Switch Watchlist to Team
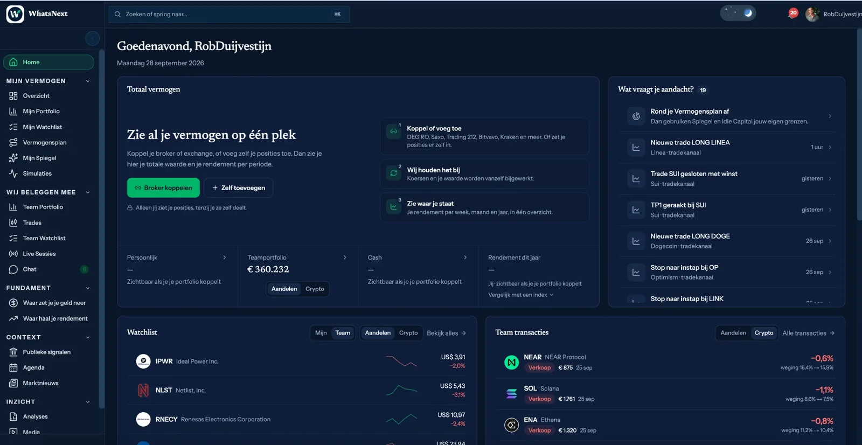862x445 pixels. pos(343,333)
